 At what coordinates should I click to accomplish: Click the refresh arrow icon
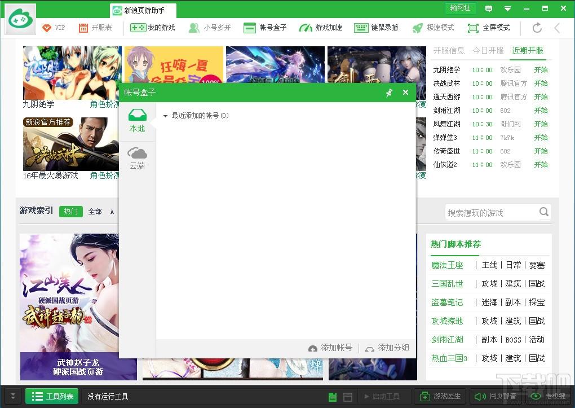click(x=537, y=28)
